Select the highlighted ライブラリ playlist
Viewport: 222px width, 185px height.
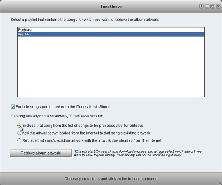click(x=111, y=35)
